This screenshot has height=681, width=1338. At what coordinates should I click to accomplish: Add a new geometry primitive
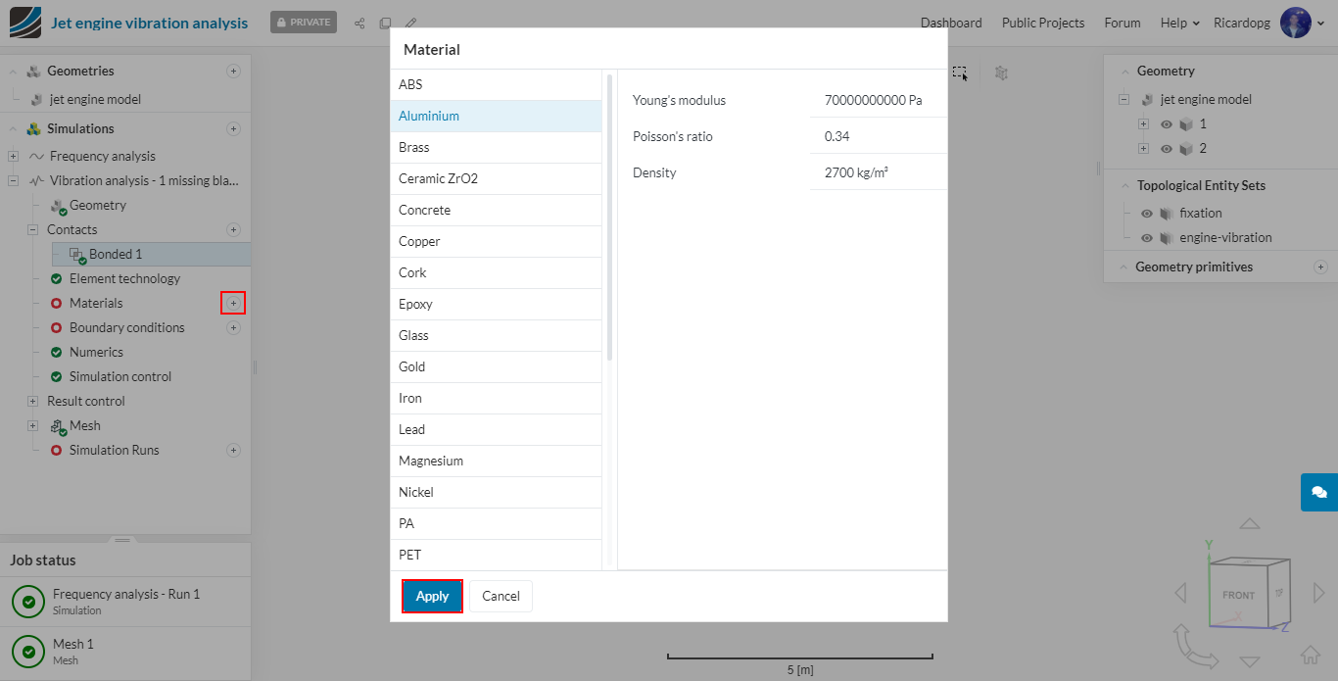click(x=1320, y=267)
